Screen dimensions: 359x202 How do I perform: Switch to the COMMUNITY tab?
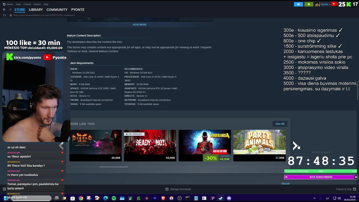tap(57, 10)
